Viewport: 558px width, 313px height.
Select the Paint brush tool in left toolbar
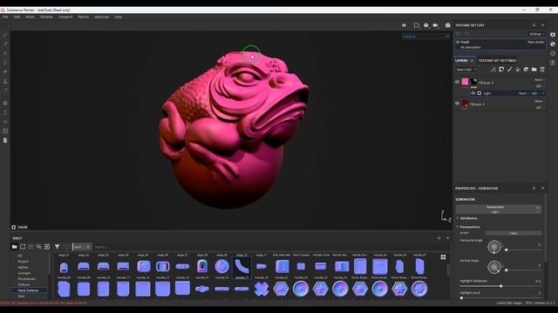(5, 35)
